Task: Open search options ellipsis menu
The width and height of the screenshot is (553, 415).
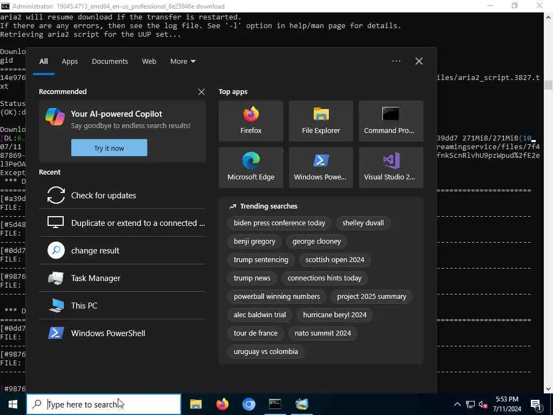Action: tap(396, 61)
